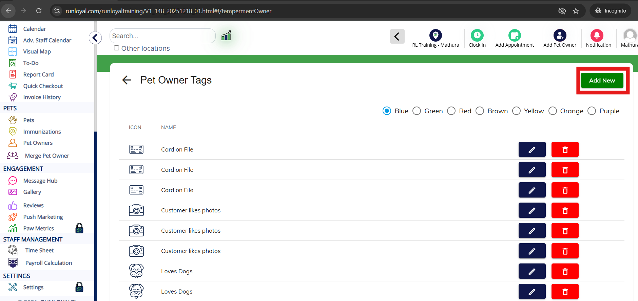Go back using Pet Owner Tags arrow
Screen dimensions: 638x301
point(127,80)
